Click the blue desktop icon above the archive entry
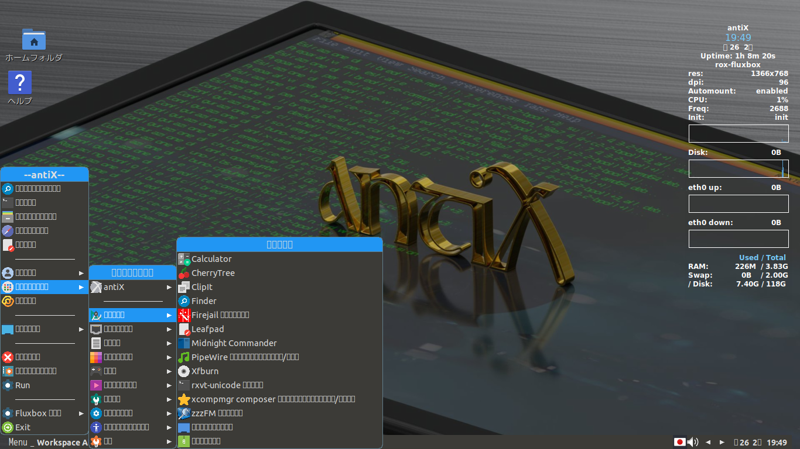Viewport: 800px width, 449px height. tap(184, 427)
